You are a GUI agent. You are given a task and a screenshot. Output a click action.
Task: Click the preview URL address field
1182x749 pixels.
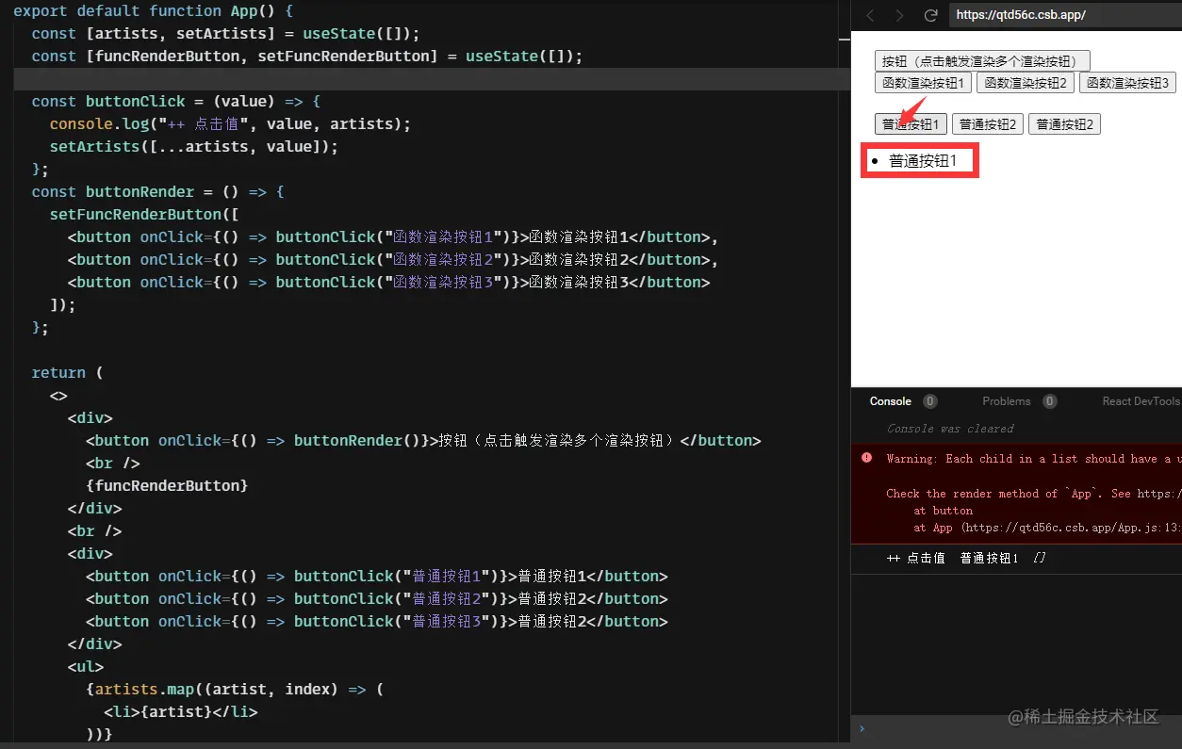click(1064, 15)
